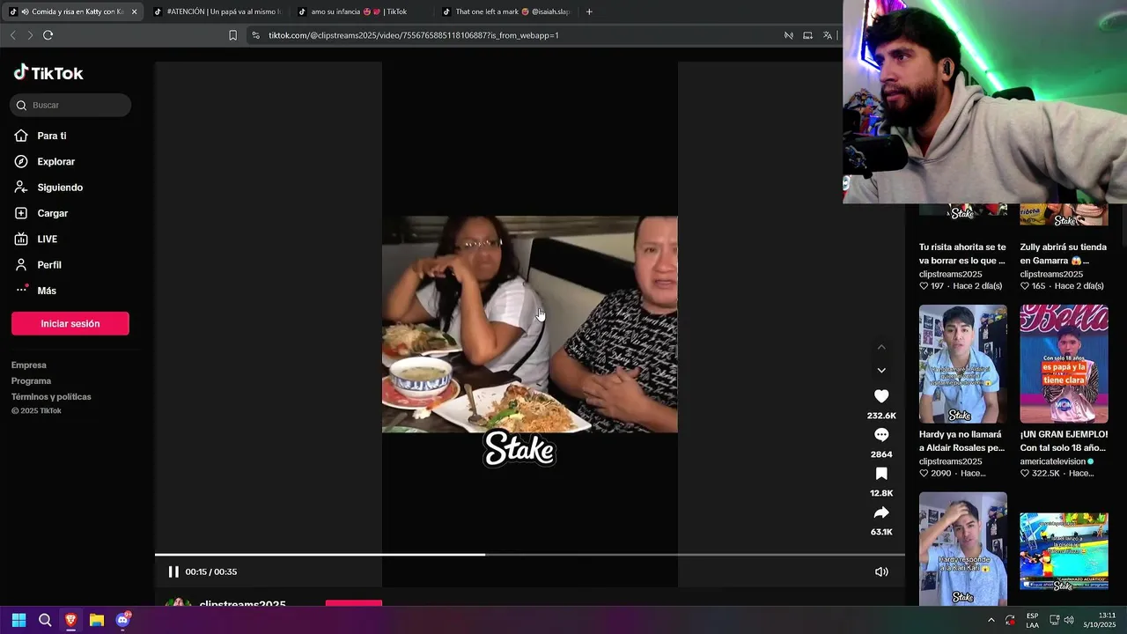Click clipstreams2025 under the Hardy ya no llamará video
This screenshot has height=634, width=1127.
coord(950,461)
